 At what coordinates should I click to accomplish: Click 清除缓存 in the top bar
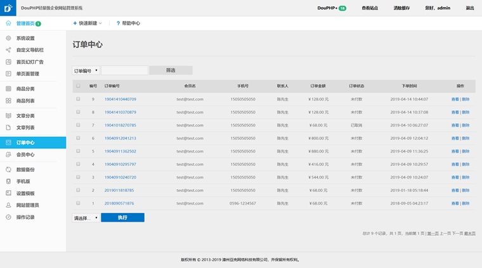(x=401, y=8)
